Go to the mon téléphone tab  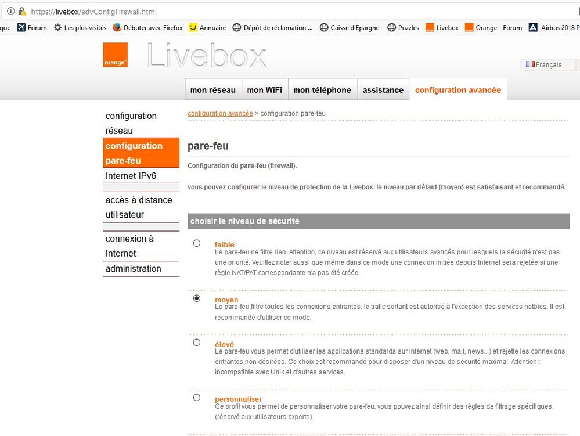[322, 89]
